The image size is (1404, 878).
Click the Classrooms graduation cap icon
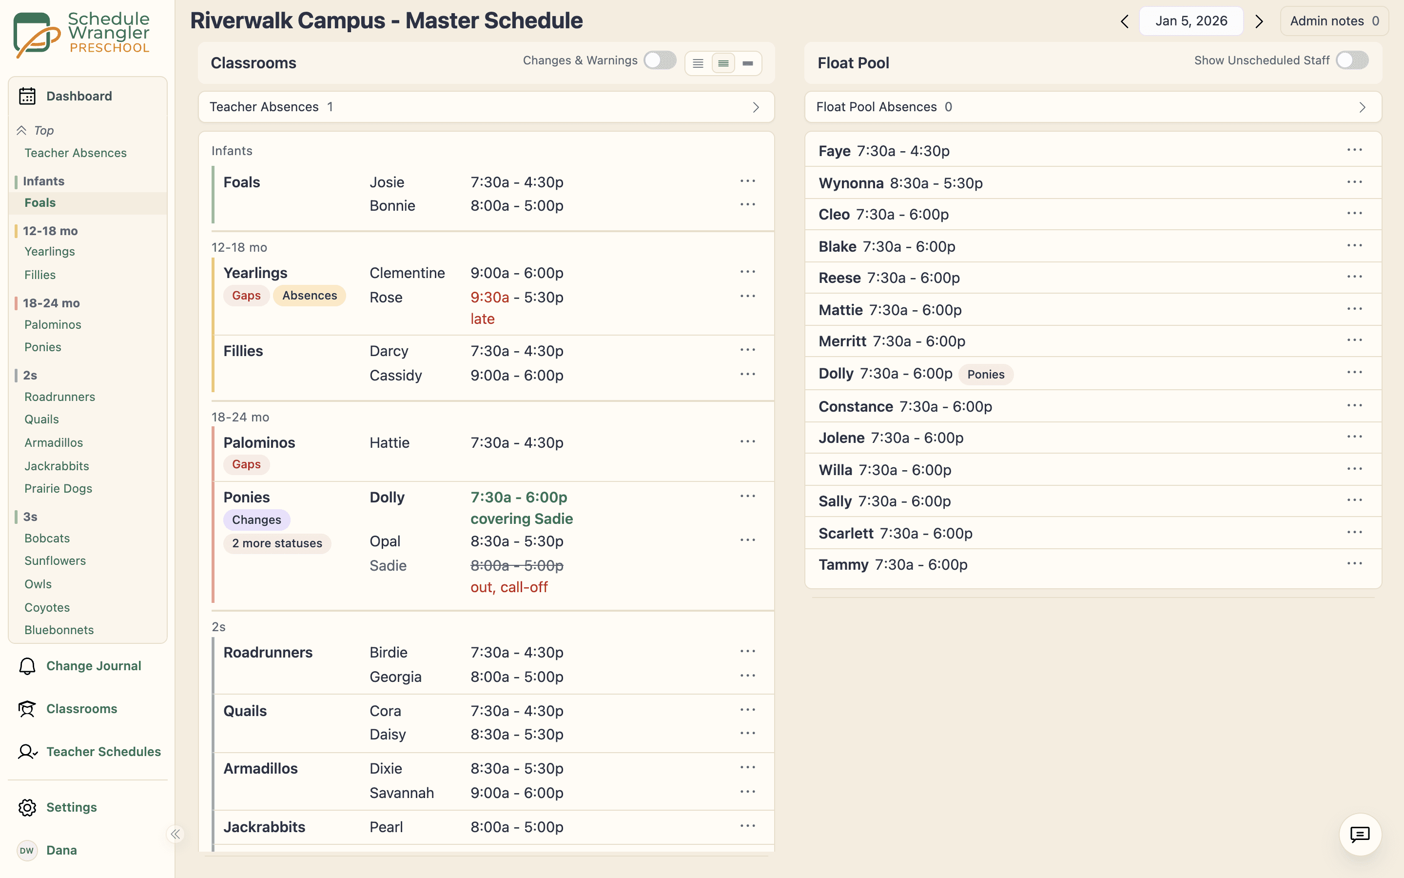[27, 709]
